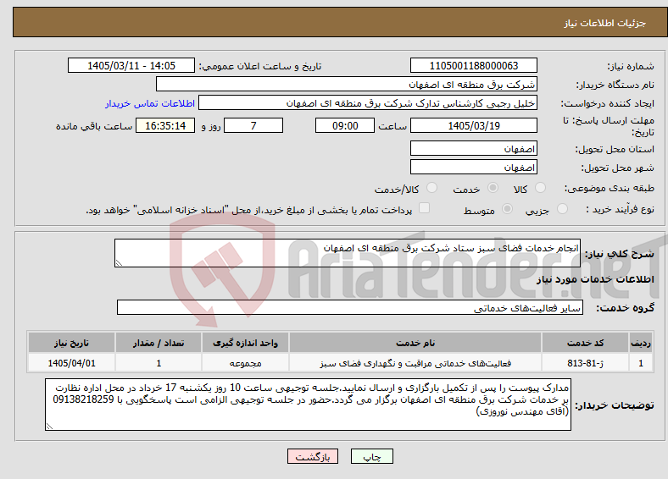
Task: Click the unit cell مجموعه
Action: tap(245, 363)
